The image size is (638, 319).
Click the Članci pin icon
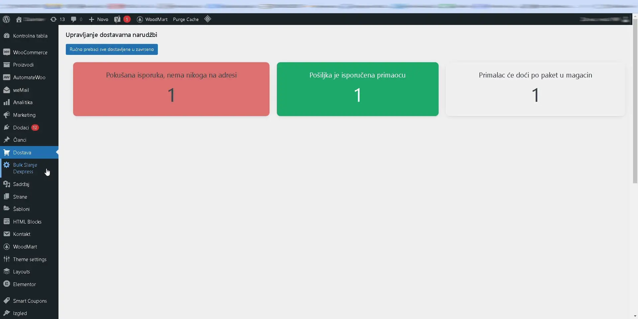(x=7, y=140)
